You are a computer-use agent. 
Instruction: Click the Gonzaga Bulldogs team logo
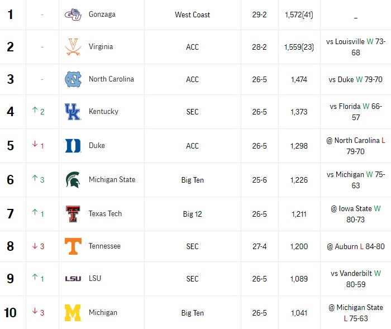coord(73,15)
